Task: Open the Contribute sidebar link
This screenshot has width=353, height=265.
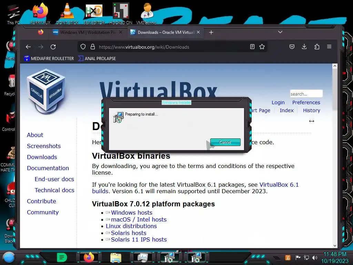Action: 41,201
